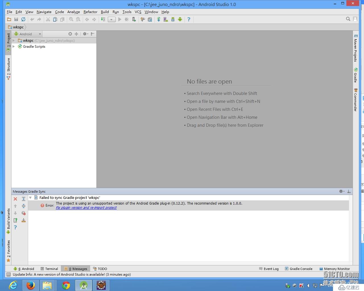
Task: Click the Cut scissors icon
Action: pos(48,19)
